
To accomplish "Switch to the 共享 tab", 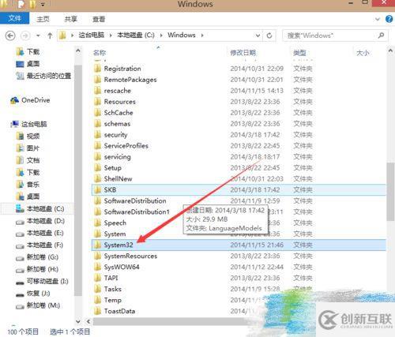I will (70, 19).
